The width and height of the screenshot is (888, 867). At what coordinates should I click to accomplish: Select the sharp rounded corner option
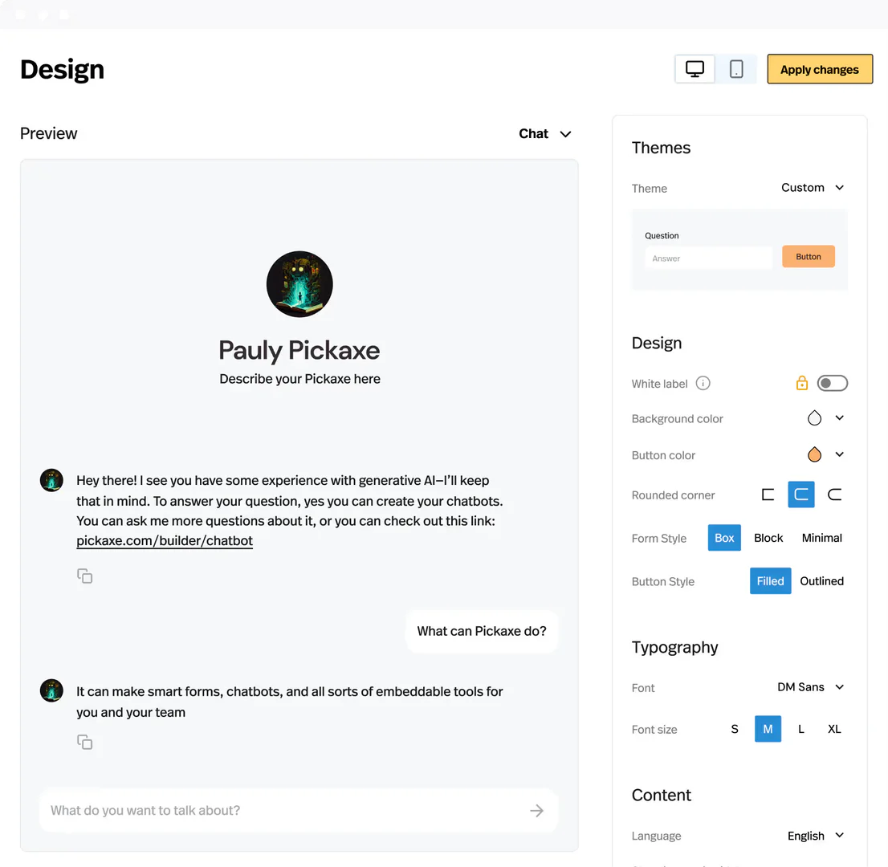[767, 495]
